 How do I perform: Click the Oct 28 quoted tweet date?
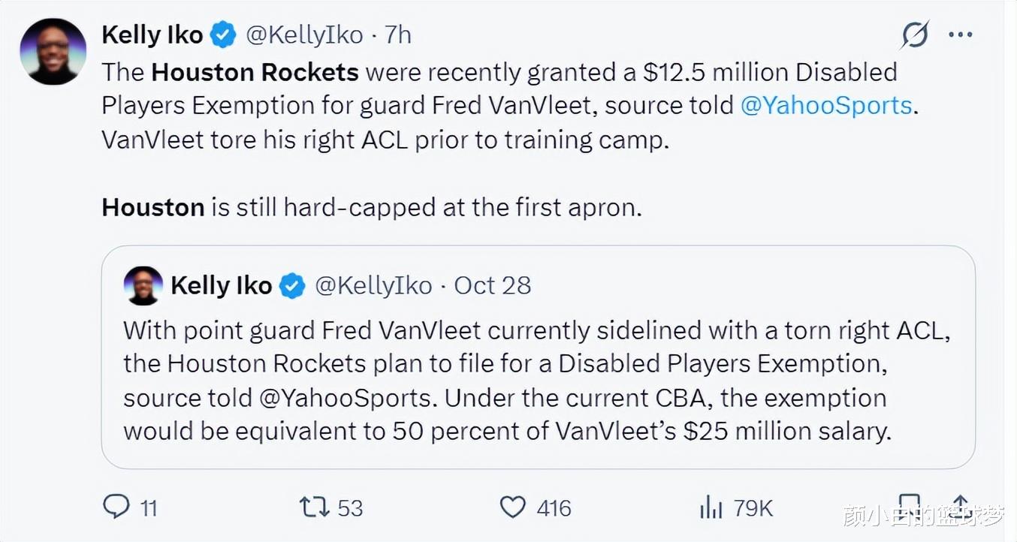[492, 285]
